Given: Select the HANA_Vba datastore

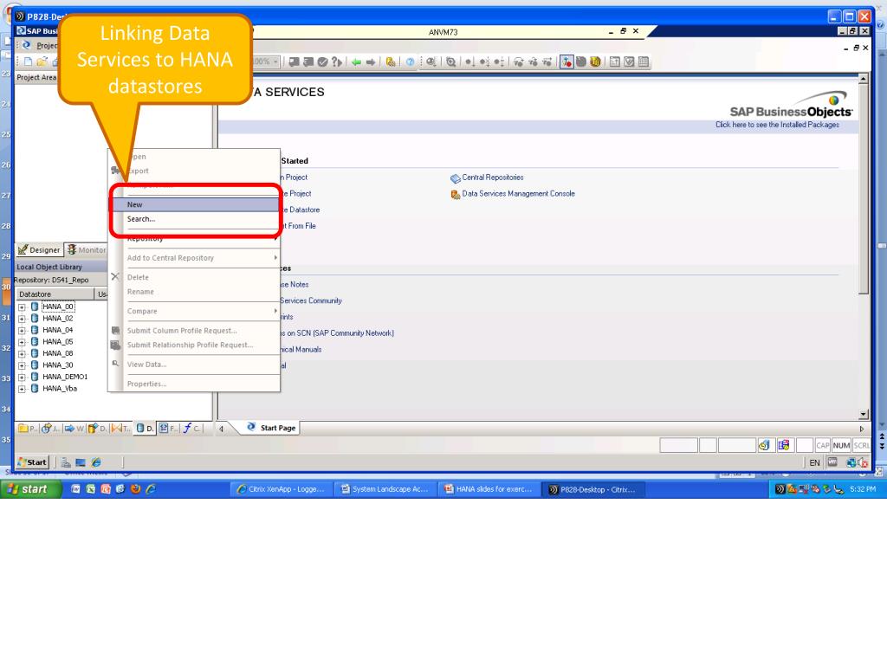Looking at the screenshot, I should 60,389.
